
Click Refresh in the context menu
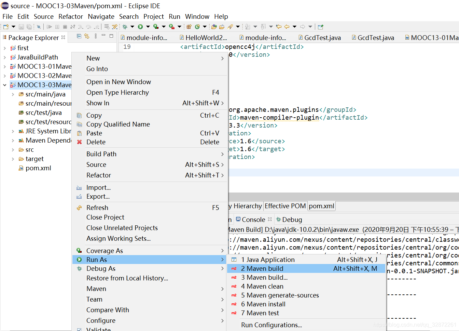150,208
